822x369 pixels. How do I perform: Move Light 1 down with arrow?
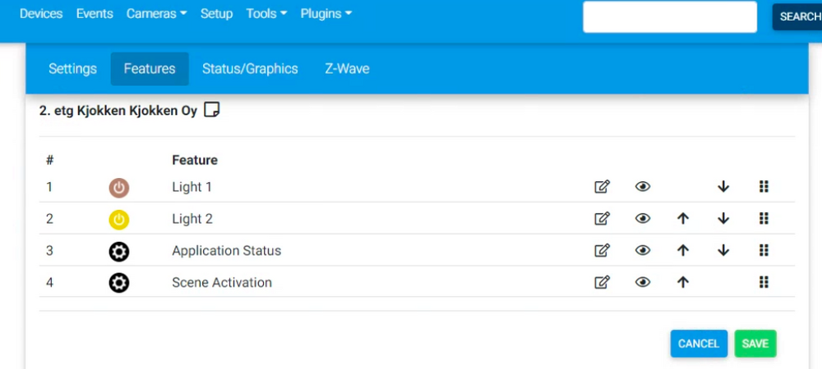(723, 187)
